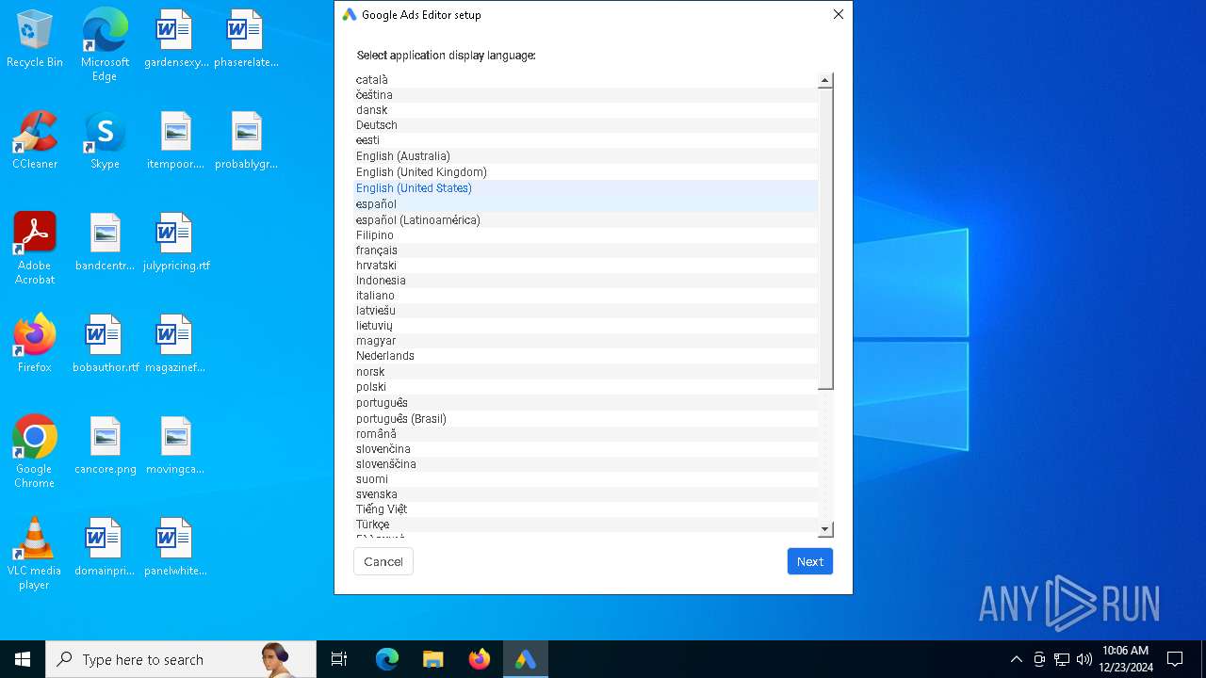1206x678 pixels.
Task: Select the panelwhite document icon
Action: tap(175, 548)
